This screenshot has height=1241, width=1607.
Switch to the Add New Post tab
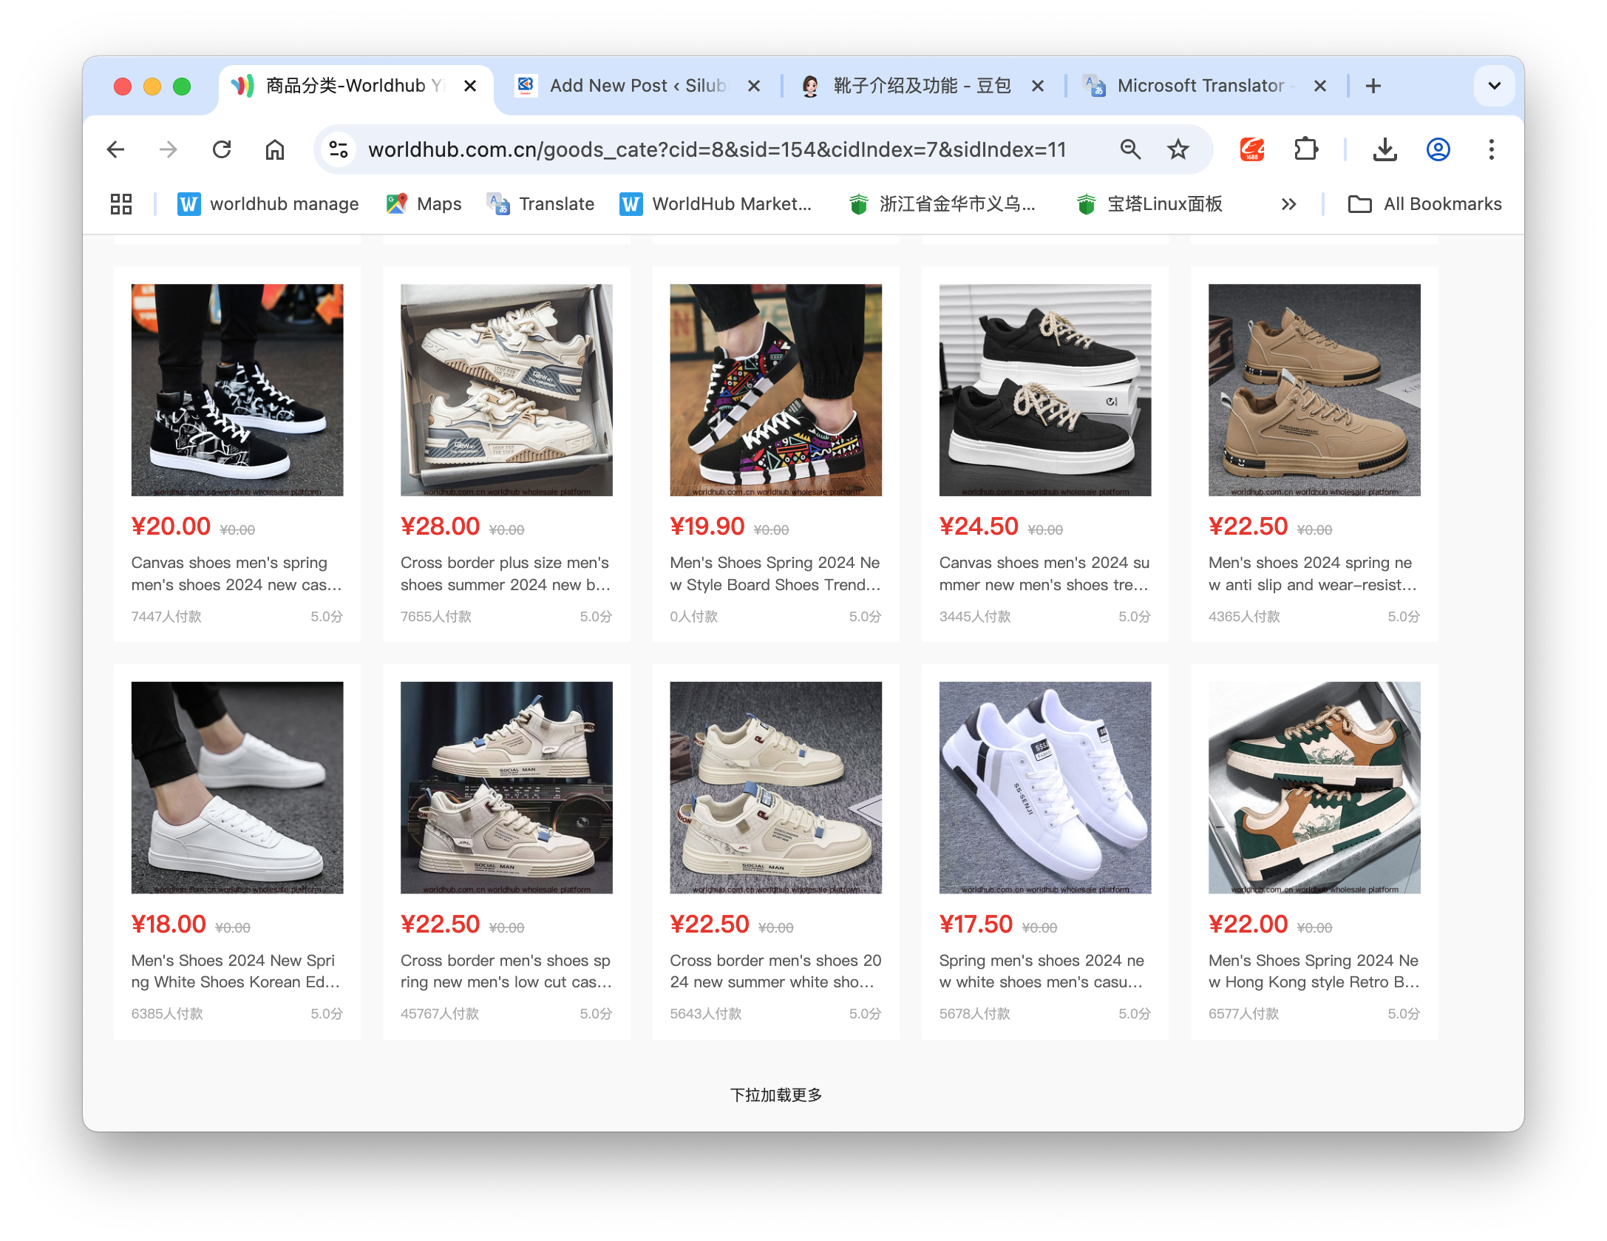(636, 86)
